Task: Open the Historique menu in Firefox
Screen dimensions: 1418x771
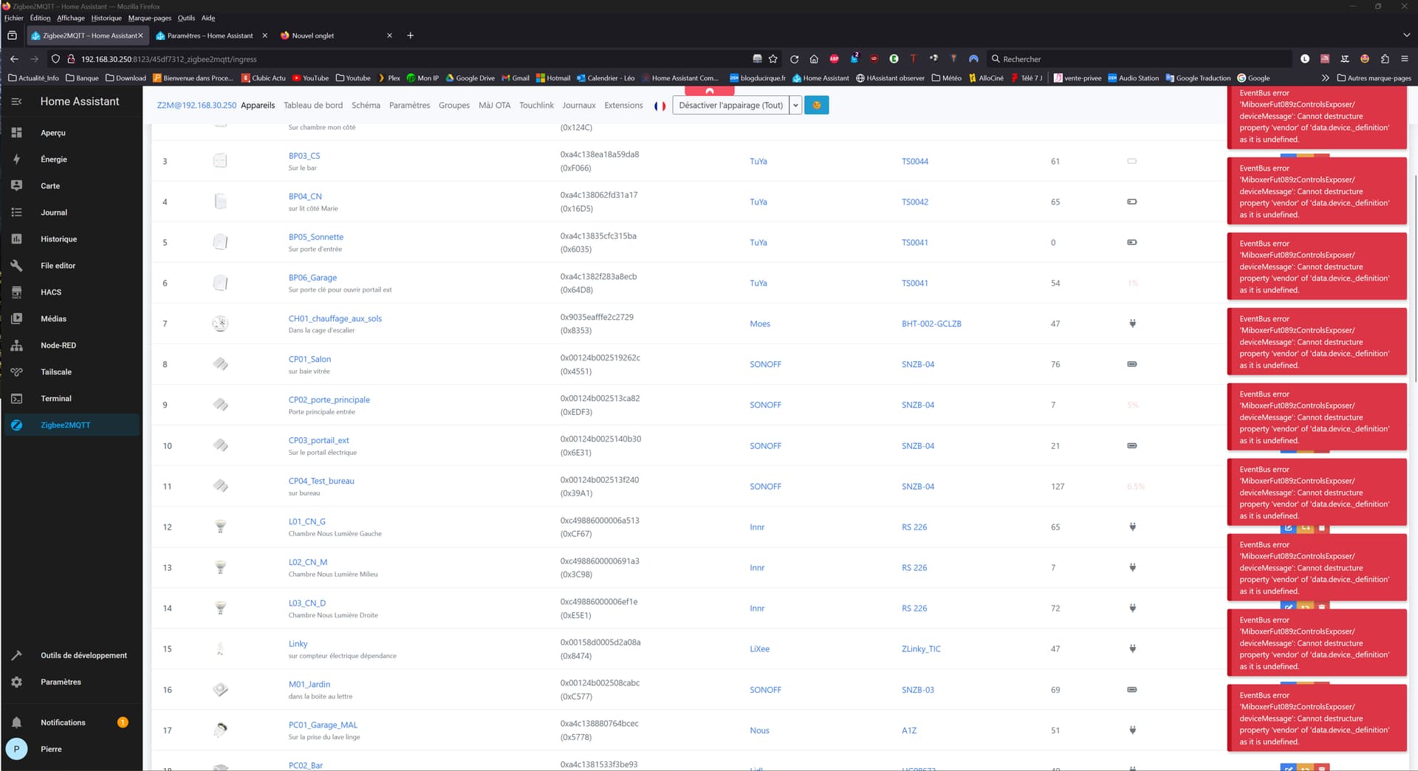Action: [106, 18]
